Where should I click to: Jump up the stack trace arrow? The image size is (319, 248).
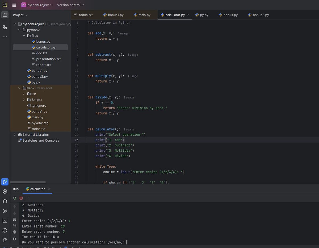click(x=15, y=206)
